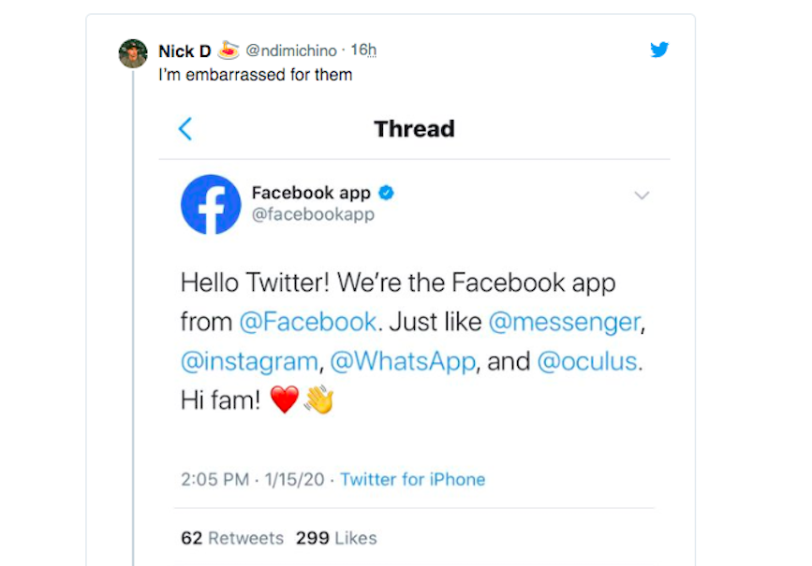812x566 pixels.
Task: Click the Facebook app display name
Action: click(311, 193)
